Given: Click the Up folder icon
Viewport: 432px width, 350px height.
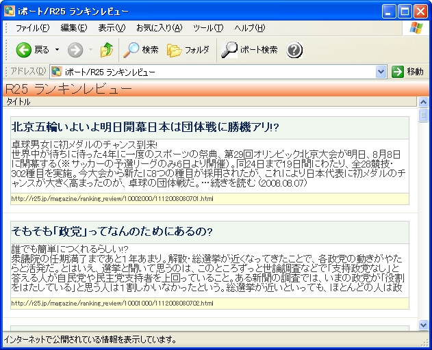Looking at the screenshot, I should (x=107, y=50).
